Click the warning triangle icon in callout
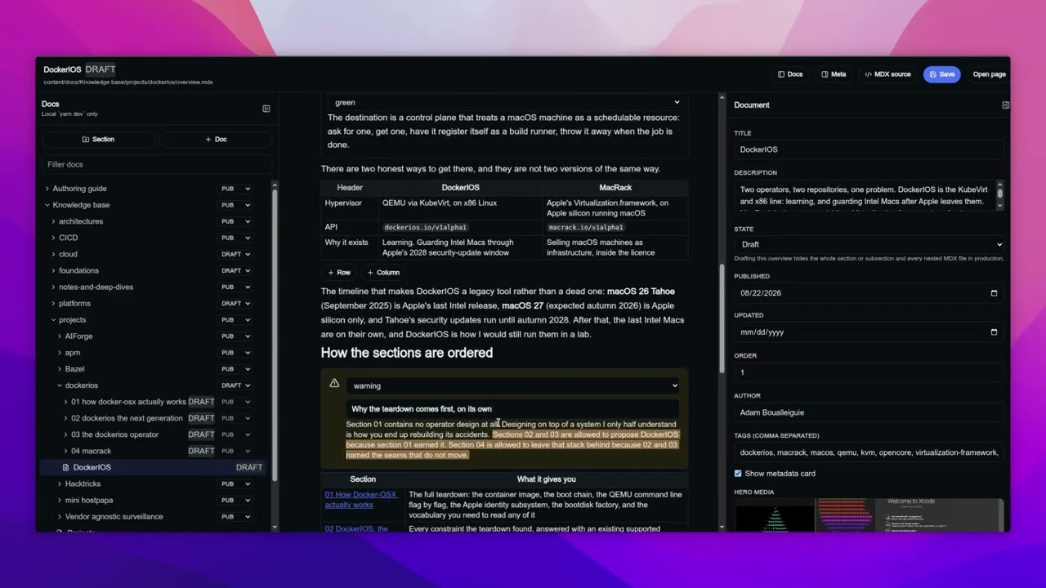Viewport: 1046px width, 588px height. [334, 383]
